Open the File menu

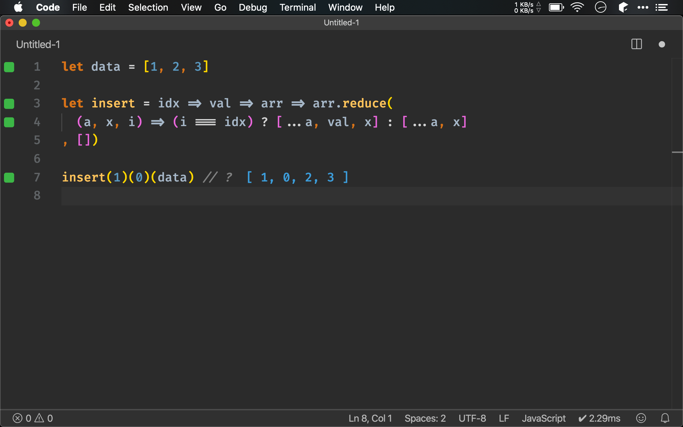coord(79,7)
